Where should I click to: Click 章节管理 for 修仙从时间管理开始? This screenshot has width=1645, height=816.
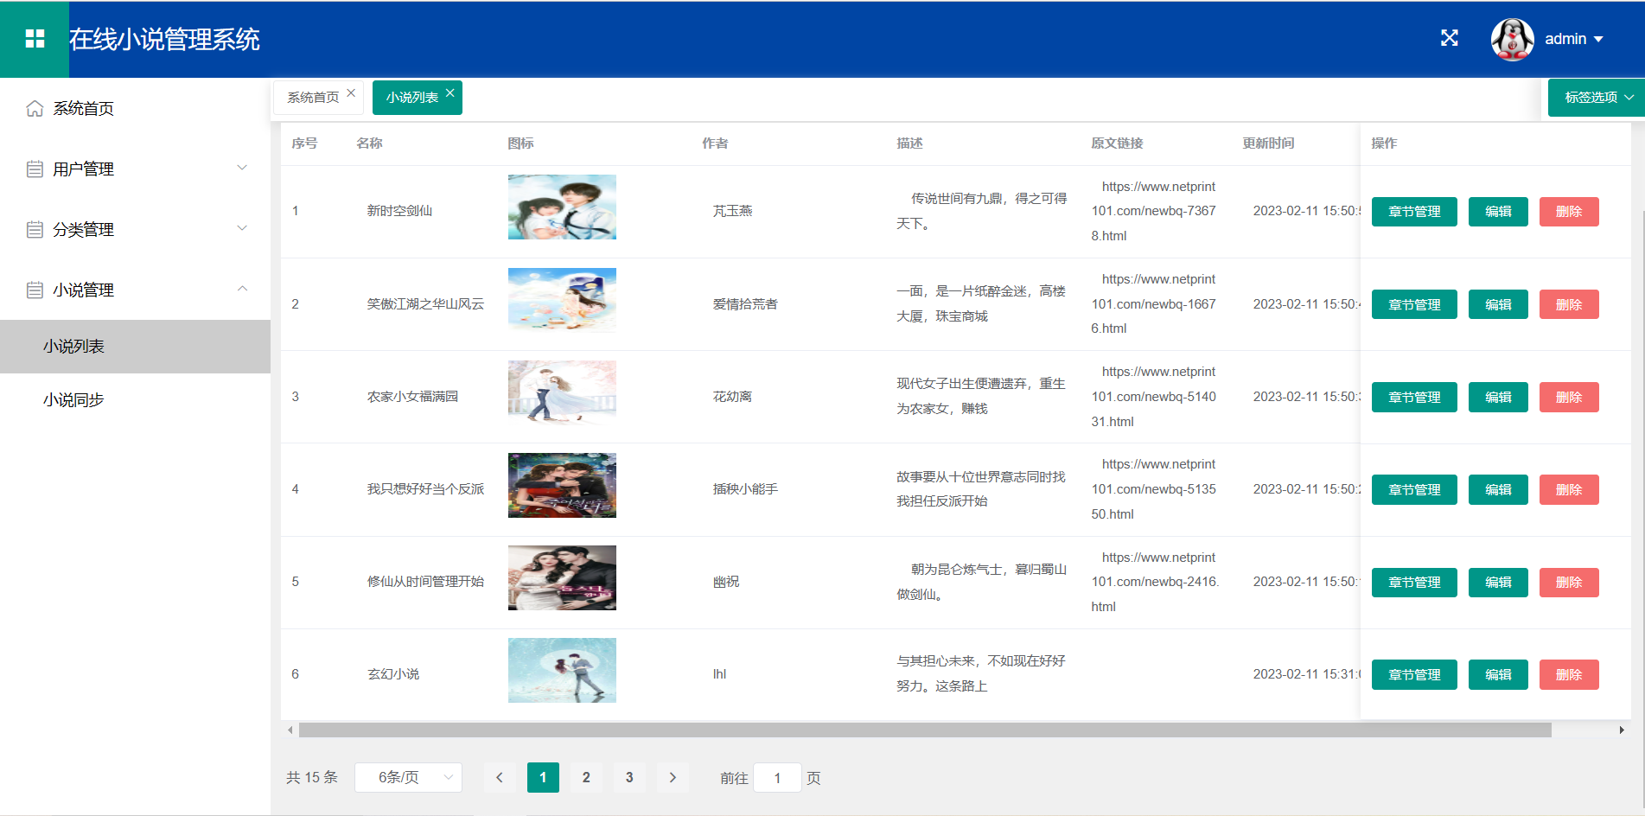pos(1414,582)
